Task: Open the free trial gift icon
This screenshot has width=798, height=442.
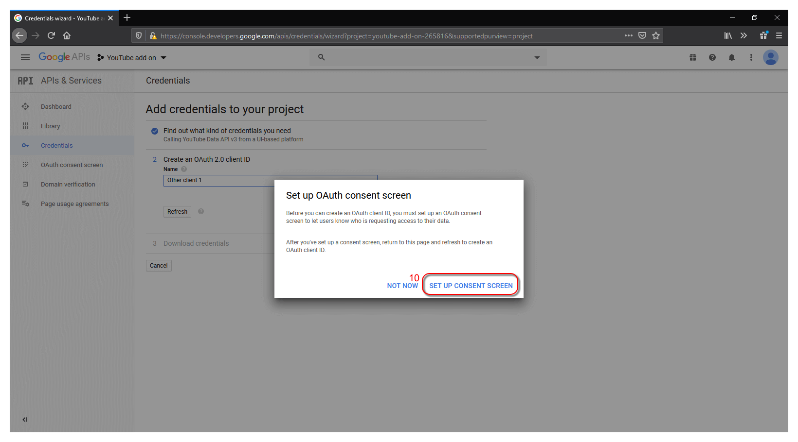Action: point(693,57)
